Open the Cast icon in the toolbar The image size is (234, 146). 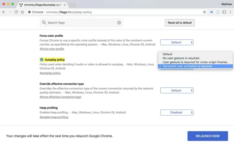(224, 12)
